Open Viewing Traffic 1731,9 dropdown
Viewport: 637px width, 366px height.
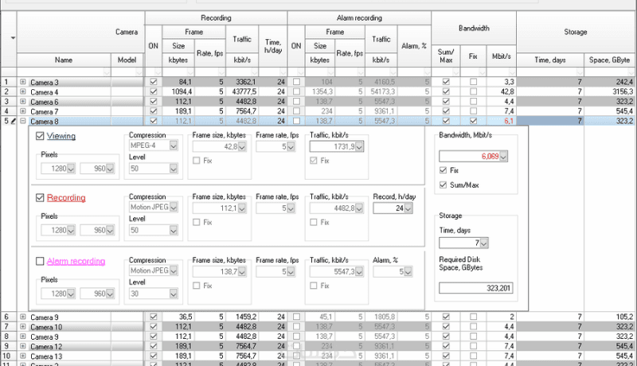click(359, 147)
